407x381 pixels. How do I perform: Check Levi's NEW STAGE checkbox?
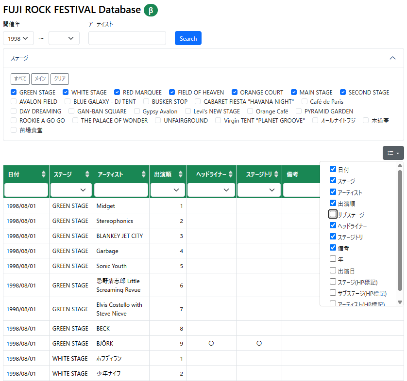(188, 111)
